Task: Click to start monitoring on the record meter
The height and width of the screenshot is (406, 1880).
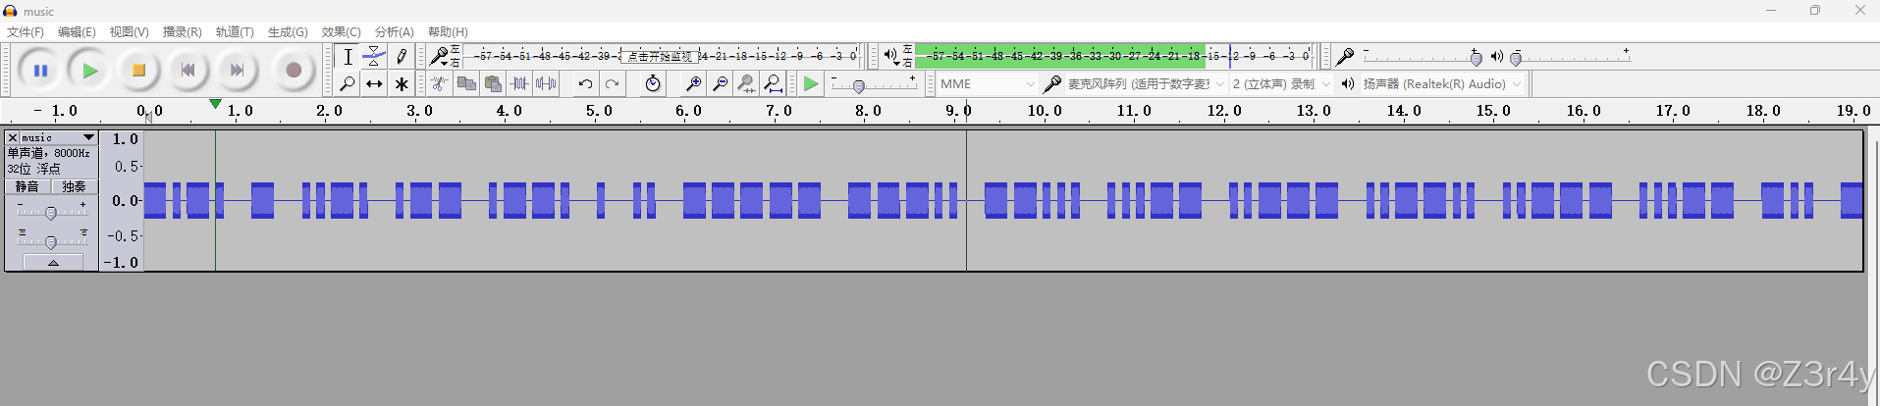Action: pyautogui.click(x=660, y=57)
